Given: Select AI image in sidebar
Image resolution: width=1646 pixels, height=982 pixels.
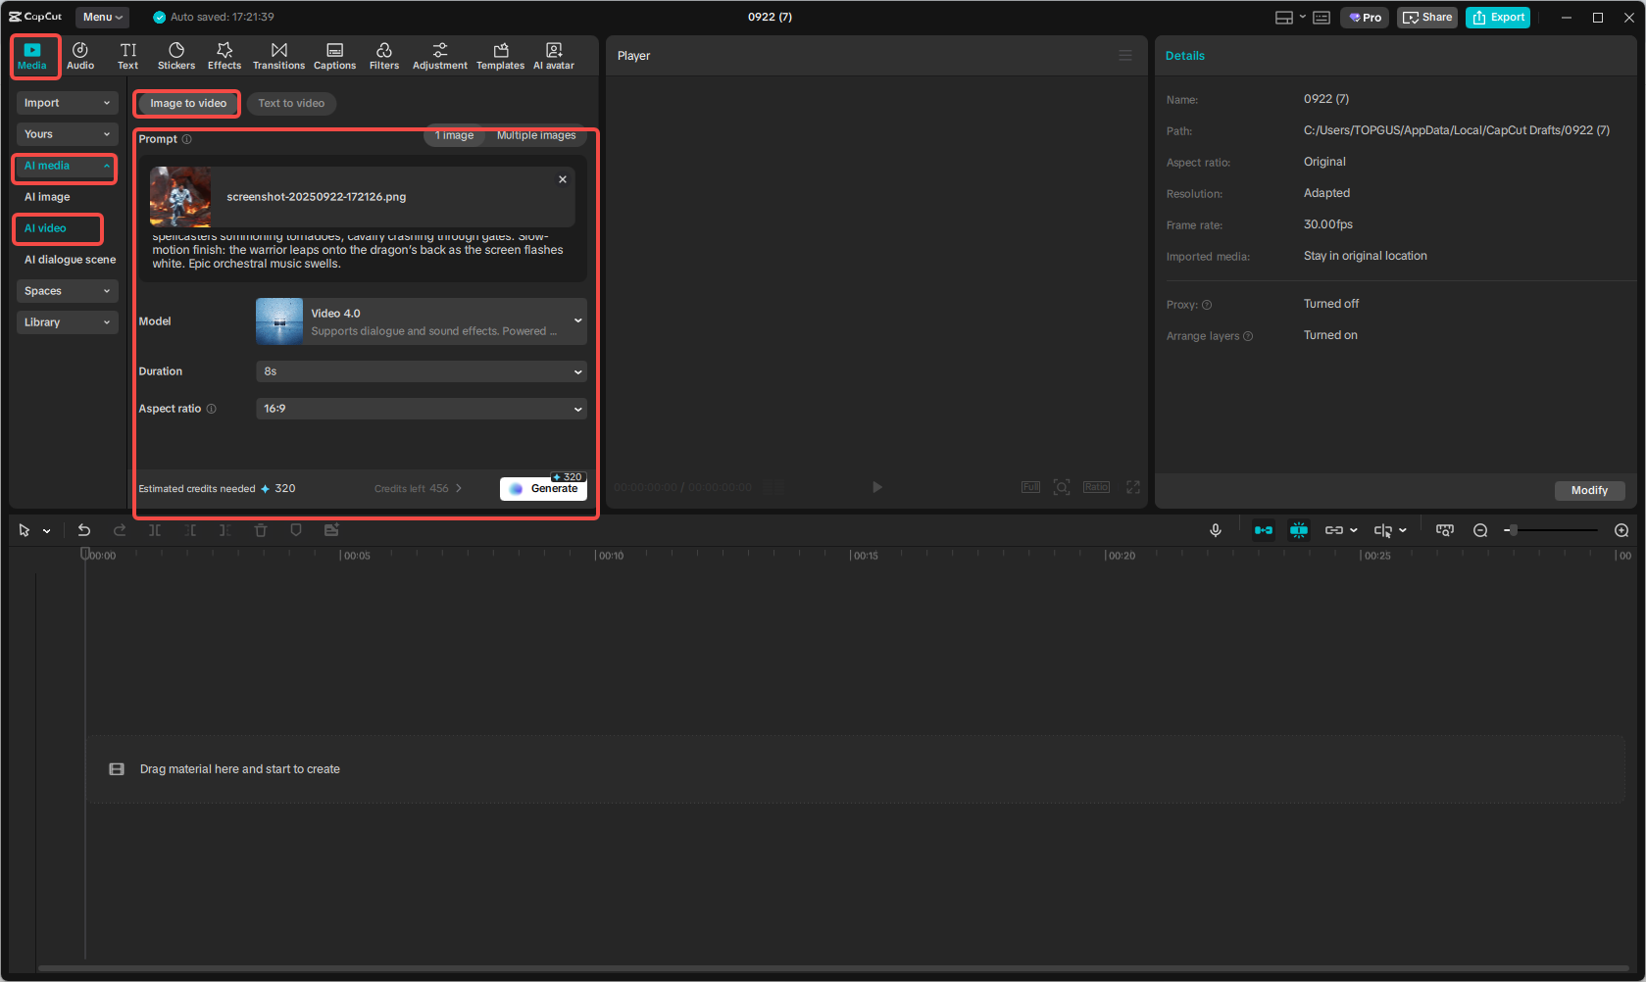Looking at the screenshot, I should click(47, 197).
